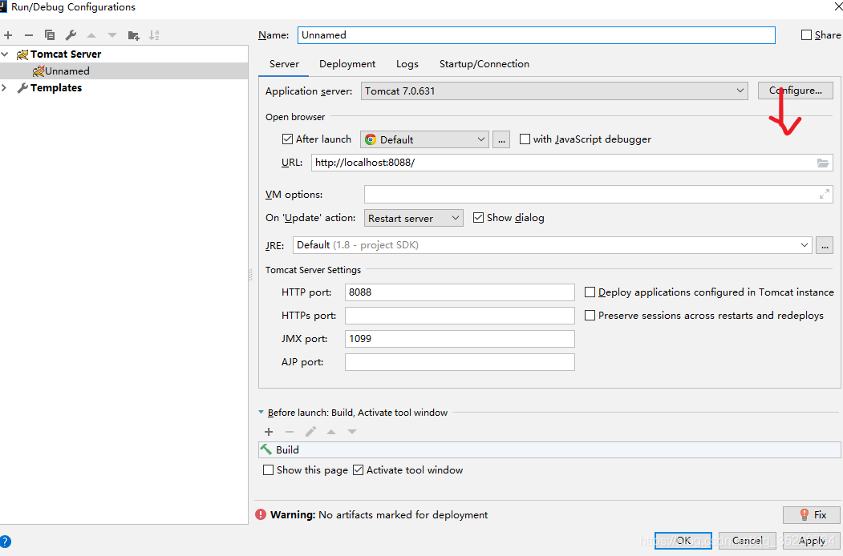
Task: Switch to the Deployment tab
Action: [x=347, y=64]
